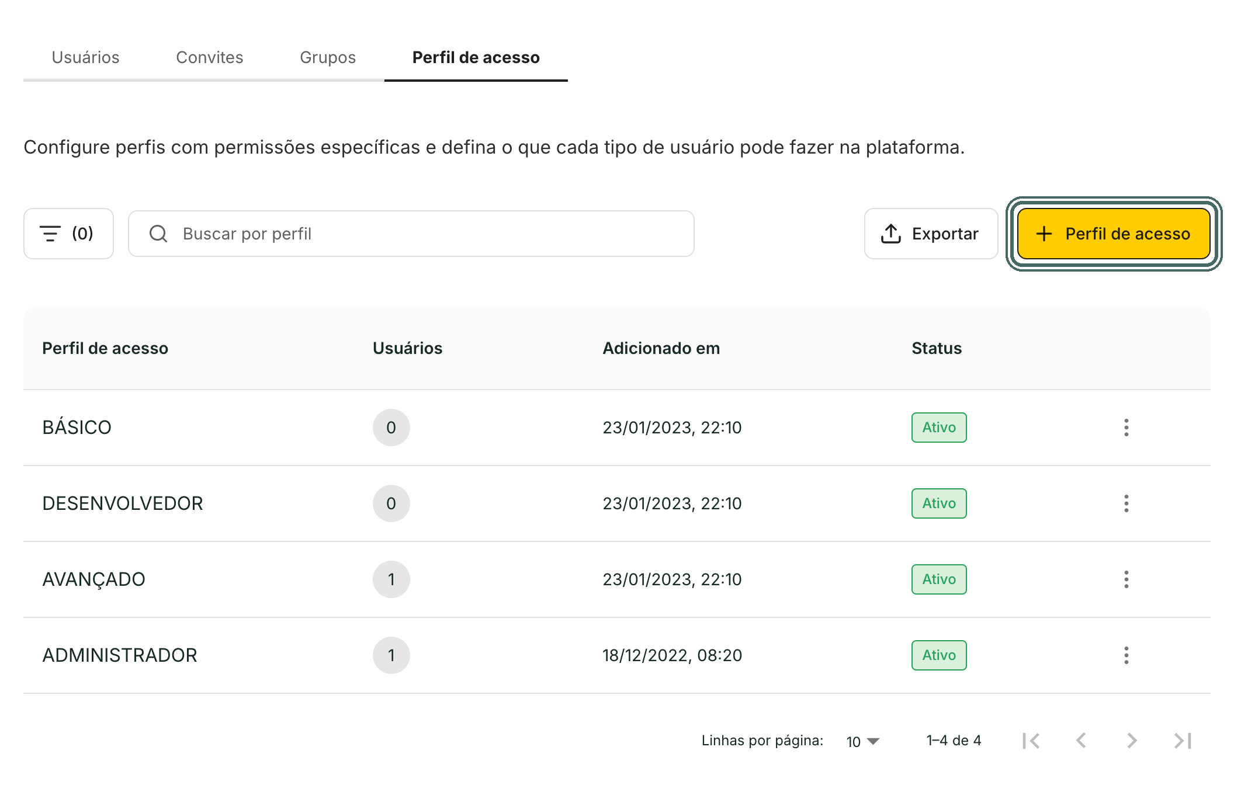Click the search magnifier icon
This screenshot has width=1234, height=806.
tap(158, 234)
